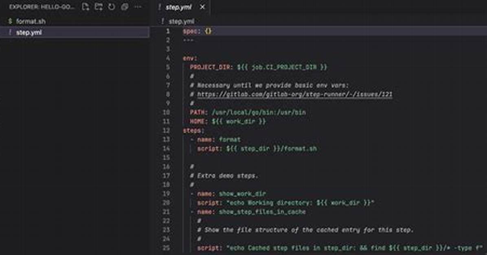Click the 'steps:' key on line 12

click(193, 130)
